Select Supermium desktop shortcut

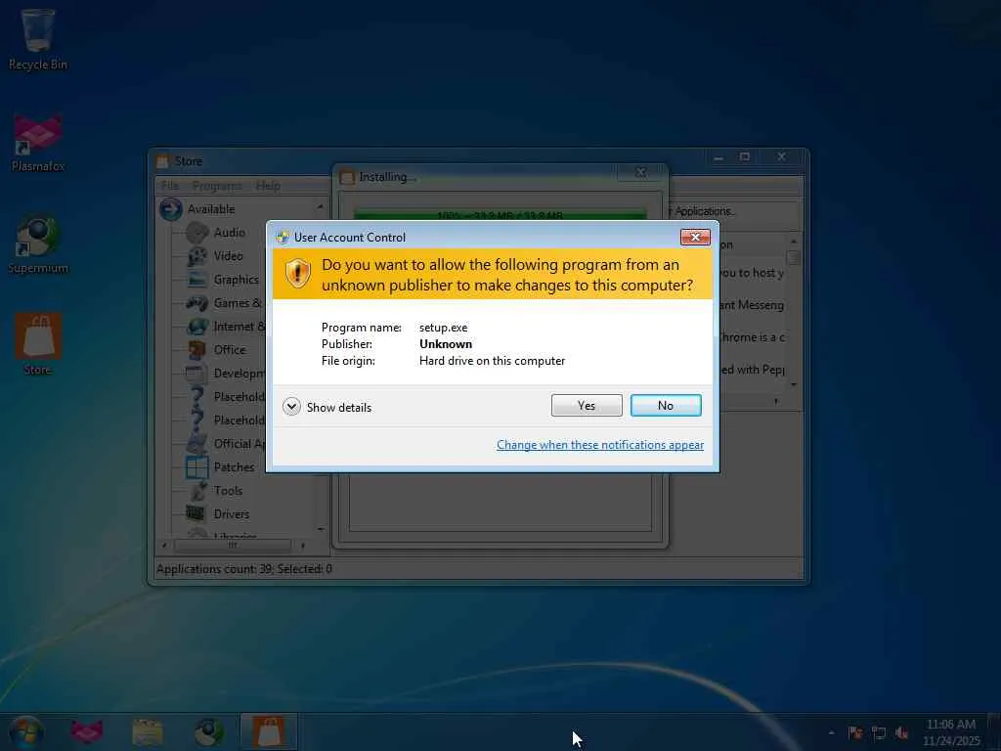coord(38,243)
